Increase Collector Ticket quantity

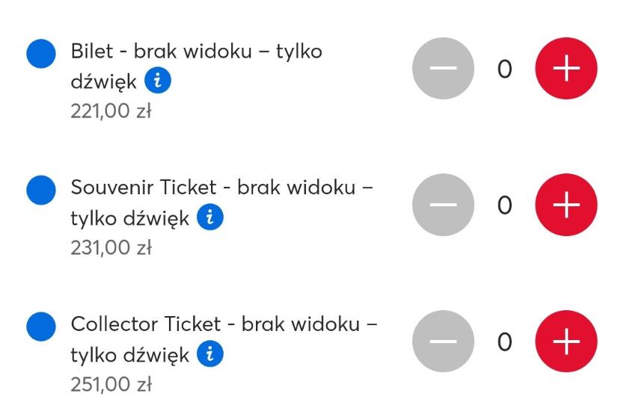(x=566, y=342)
